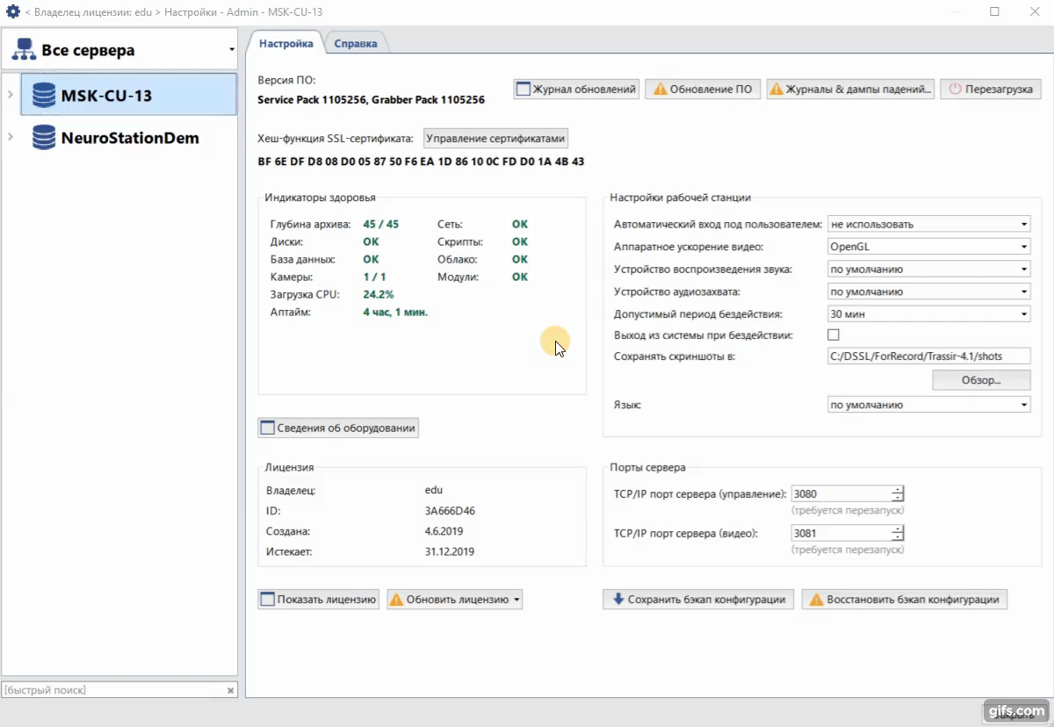
Task: Expand the MSK-CU-13 tree node
Action: pyautogui.click(x=10, y=95)
